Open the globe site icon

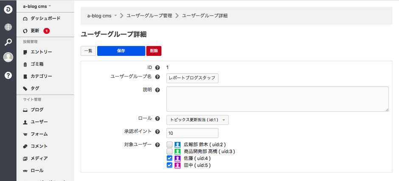tap(8, 27)
